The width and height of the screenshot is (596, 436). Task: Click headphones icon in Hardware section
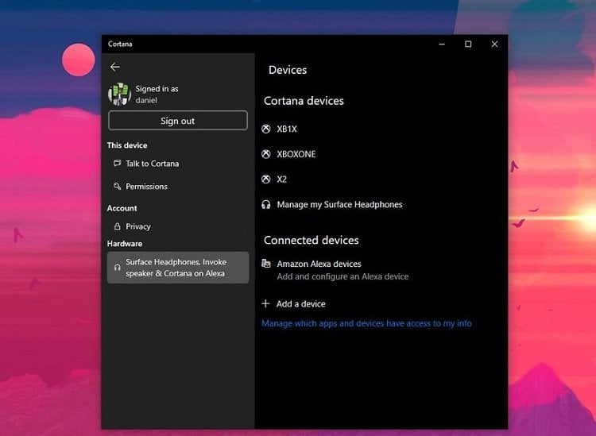pyautogui.click(x=117, y=268)
